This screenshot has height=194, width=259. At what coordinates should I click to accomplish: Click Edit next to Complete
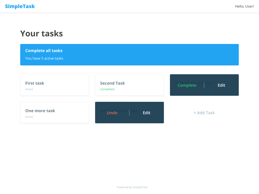[x=221, y=85]
